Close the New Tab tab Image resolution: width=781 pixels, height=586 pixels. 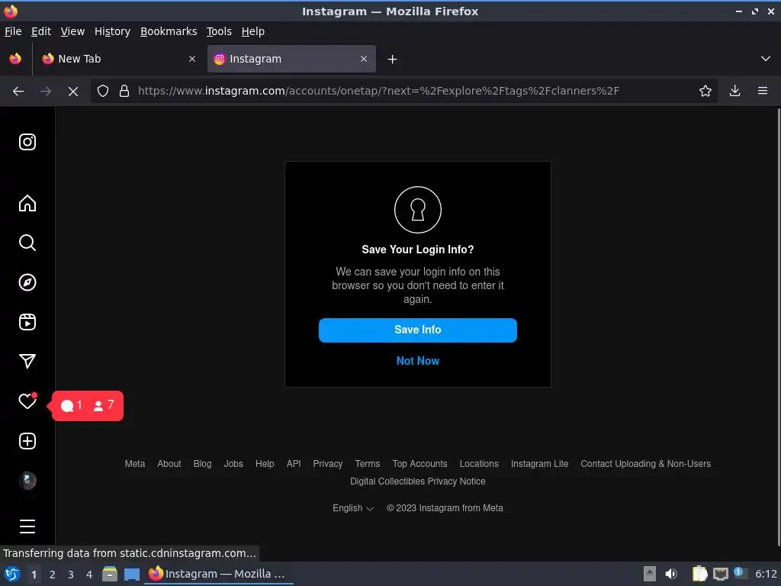coord(192,59)
